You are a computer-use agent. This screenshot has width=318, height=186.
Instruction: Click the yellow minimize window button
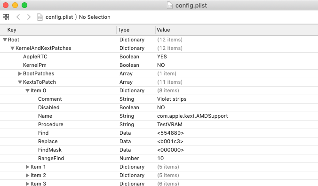(x=15, y=5)
